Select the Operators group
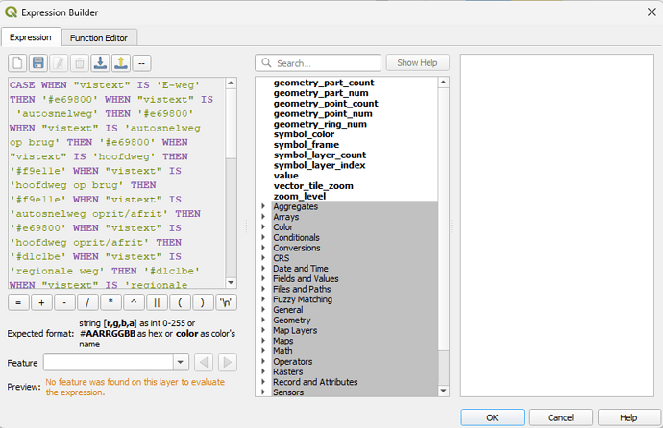663x428 pixels. click(293, 362)
